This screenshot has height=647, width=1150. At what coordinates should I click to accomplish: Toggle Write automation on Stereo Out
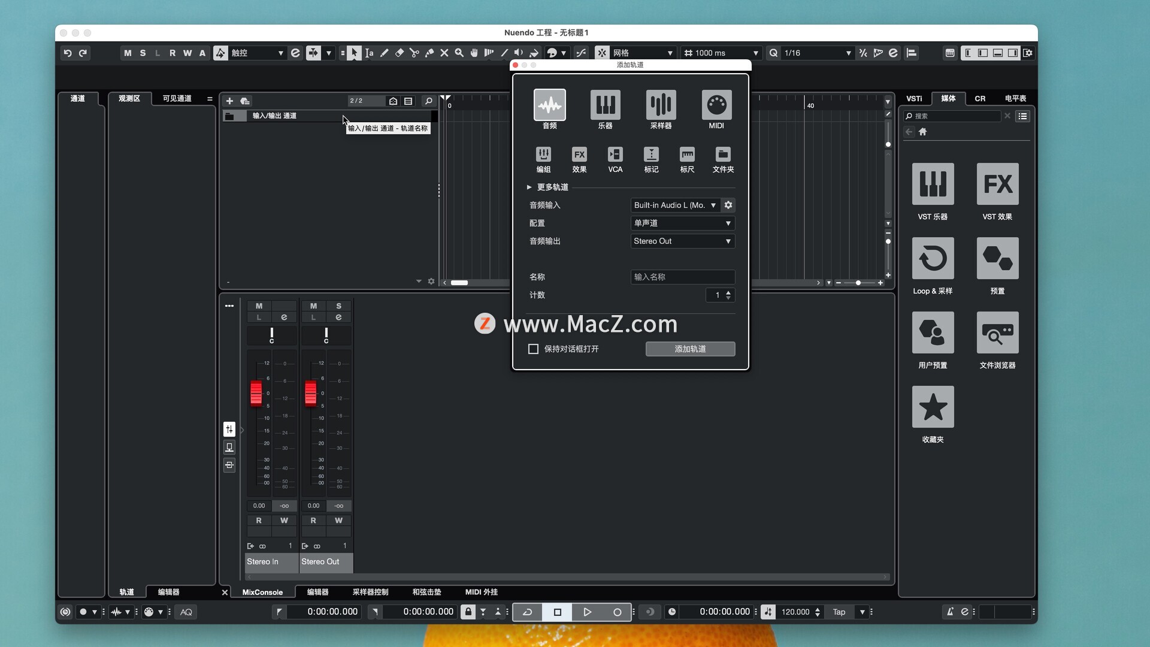coord(338,521)
